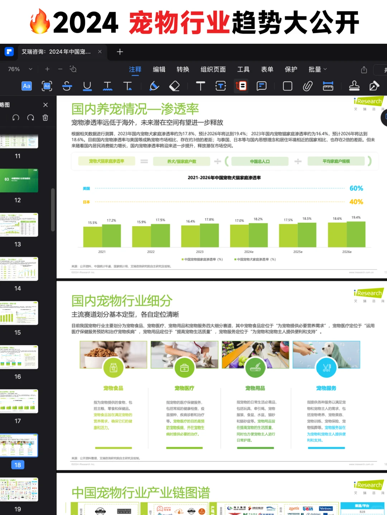Screen dimensions: 387x515
Task: Click the 宠物用品 label
Action: coord(255,388)
